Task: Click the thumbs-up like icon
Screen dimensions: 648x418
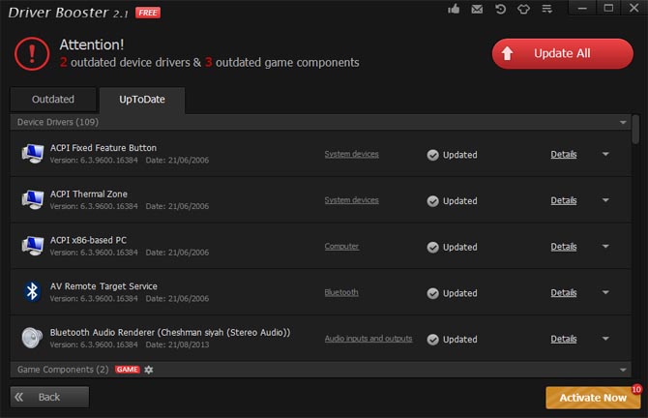Action: coord(454,9)
